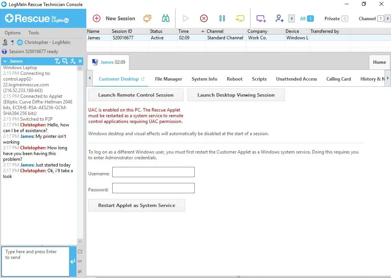Screen dimensions: 391x278
Task: Click Restart Applet as System Service
Action: [x=136, y=205]
